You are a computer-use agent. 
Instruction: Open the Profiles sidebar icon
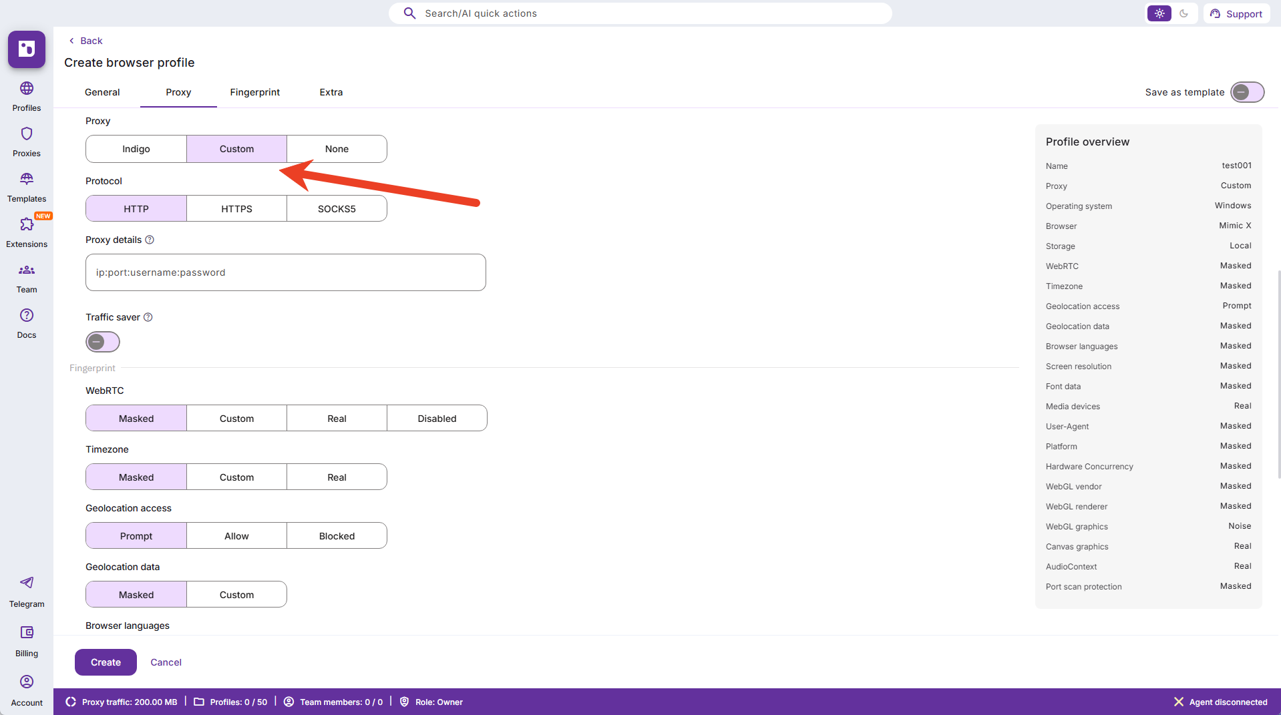pos(27,89)
